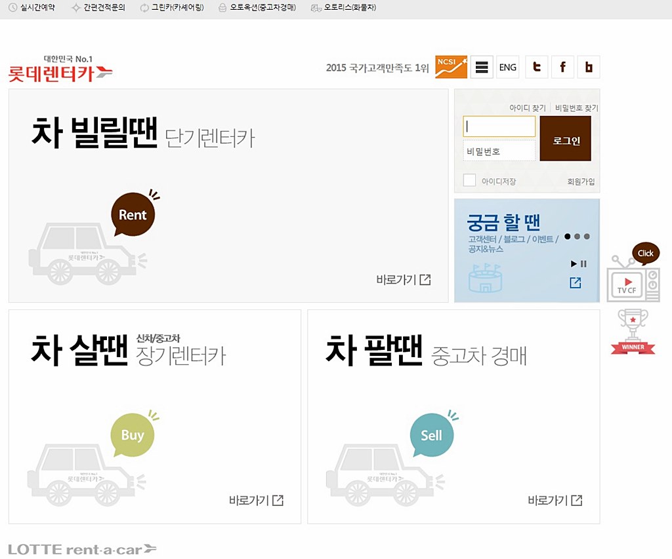Play the banner slideshow

pyautogui.click(x=574, y=263)
